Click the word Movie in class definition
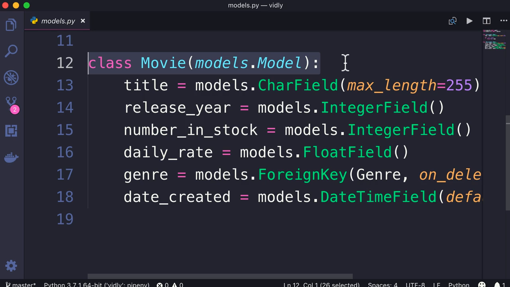 click(163, 63)
